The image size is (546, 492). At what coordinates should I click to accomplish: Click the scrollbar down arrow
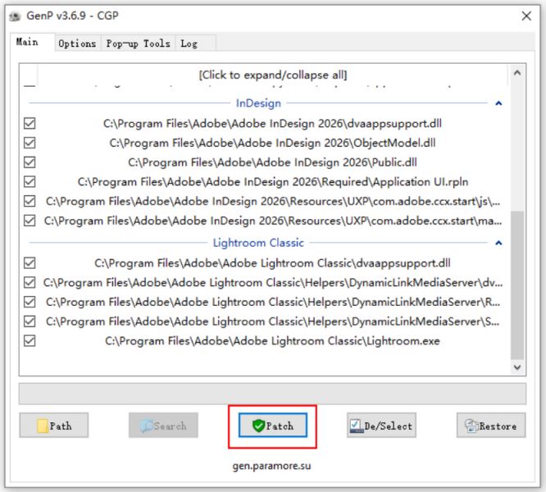(x=517, y=367)
